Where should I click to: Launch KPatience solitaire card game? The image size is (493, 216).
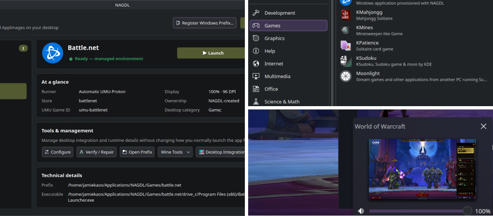(x=415, y=45)
